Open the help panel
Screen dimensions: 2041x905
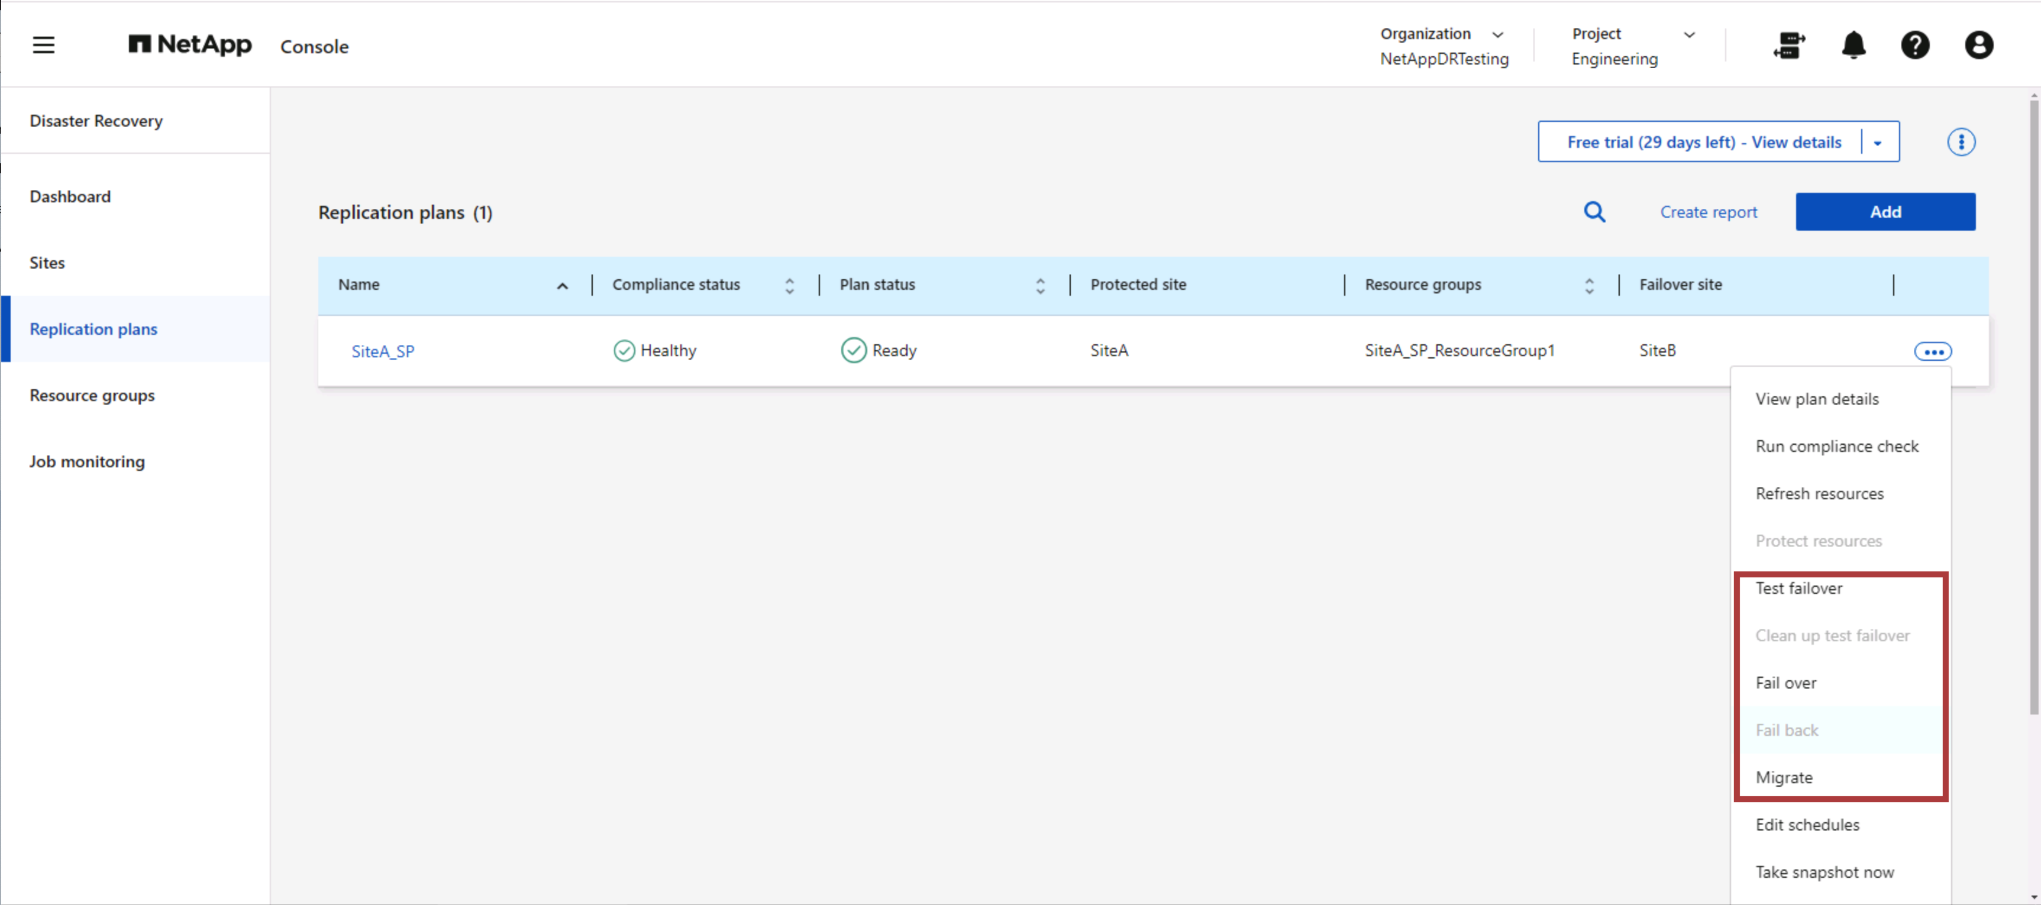coord(1916,45)
